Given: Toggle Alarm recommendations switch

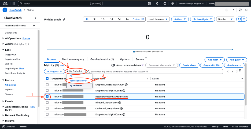Looking at the screenshot, I should pyautogui.click(x=113, y=65).
